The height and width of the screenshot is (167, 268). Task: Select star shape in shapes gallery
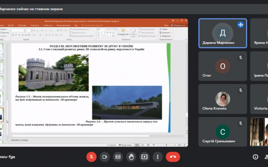[113, 35]
